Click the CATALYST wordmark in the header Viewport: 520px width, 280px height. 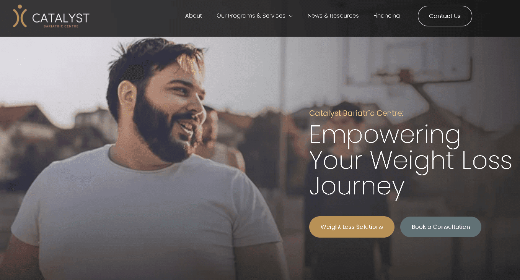tap(61, 18)
